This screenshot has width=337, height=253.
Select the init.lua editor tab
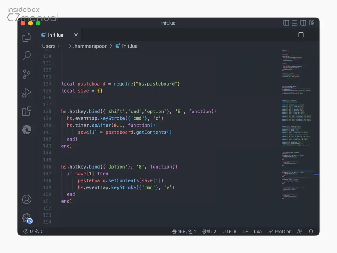coord(55,35)
